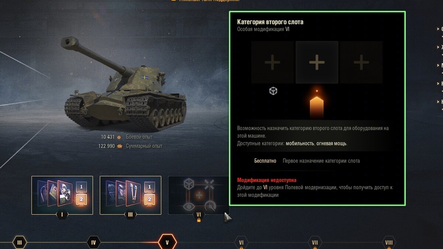
Task: Select option 1 in the level I modification card
Action: point(81,187)
